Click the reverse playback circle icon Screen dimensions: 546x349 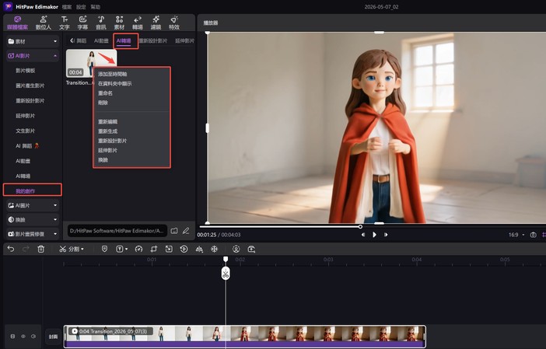(184, 249)
